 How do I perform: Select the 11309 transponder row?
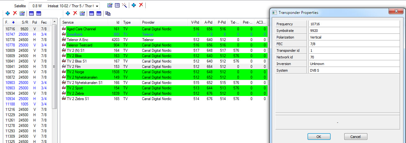pyautogui.click(x=27, y=136)
